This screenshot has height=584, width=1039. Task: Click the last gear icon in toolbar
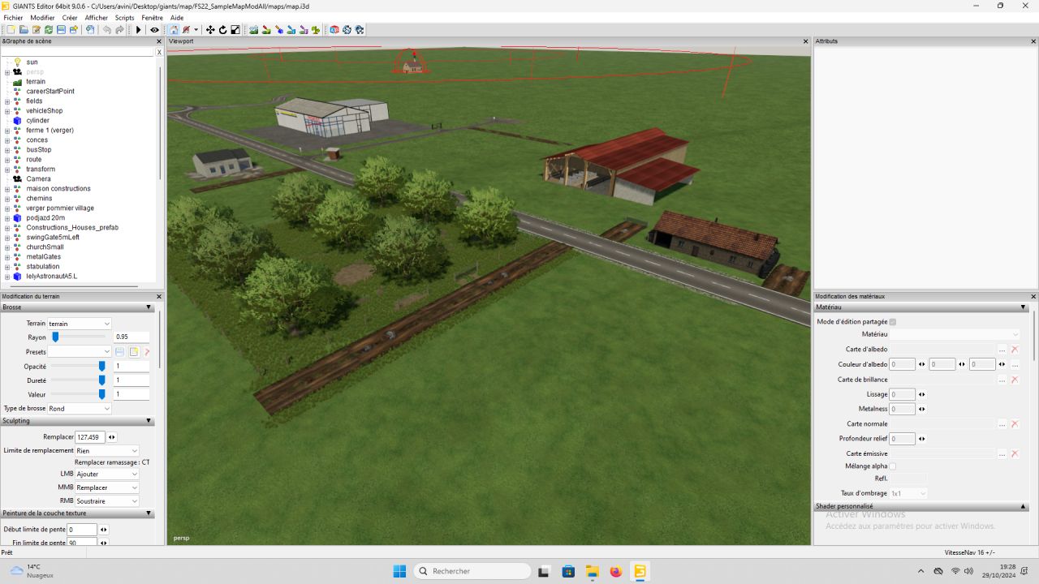(359, 30)
